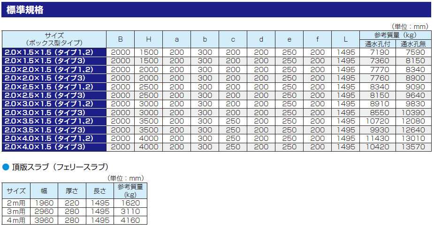Viewport: 434px width, 227px height.
Task: Click the 4m用 row label
Action: [x=16, y=220]
